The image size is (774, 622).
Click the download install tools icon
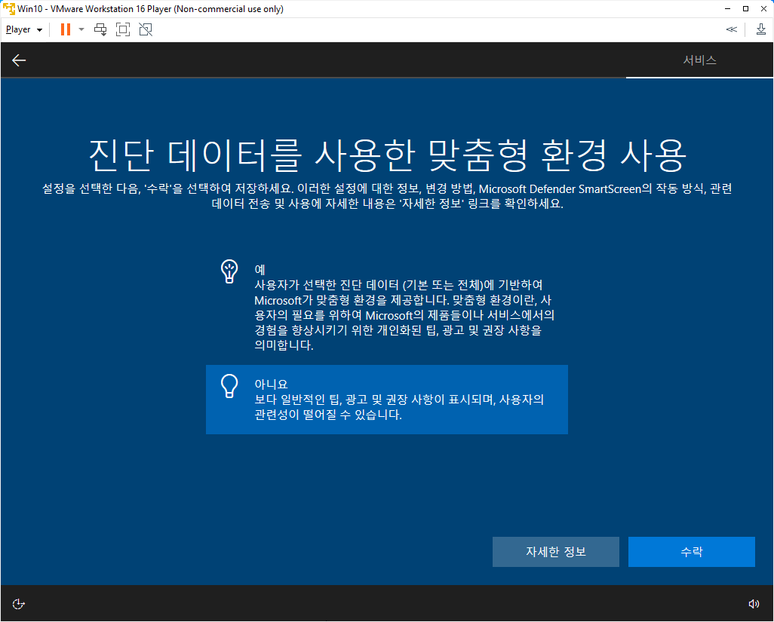coord(760,29)
